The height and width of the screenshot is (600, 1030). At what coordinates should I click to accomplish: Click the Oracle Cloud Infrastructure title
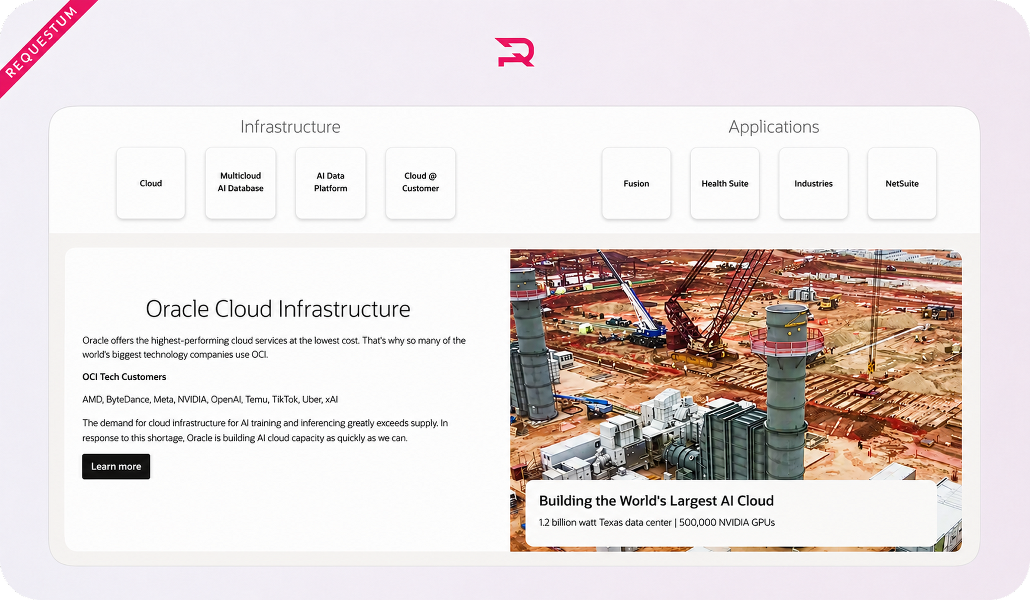[278, 308]
